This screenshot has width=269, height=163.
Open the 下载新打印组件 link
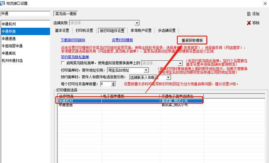(73, 40)
